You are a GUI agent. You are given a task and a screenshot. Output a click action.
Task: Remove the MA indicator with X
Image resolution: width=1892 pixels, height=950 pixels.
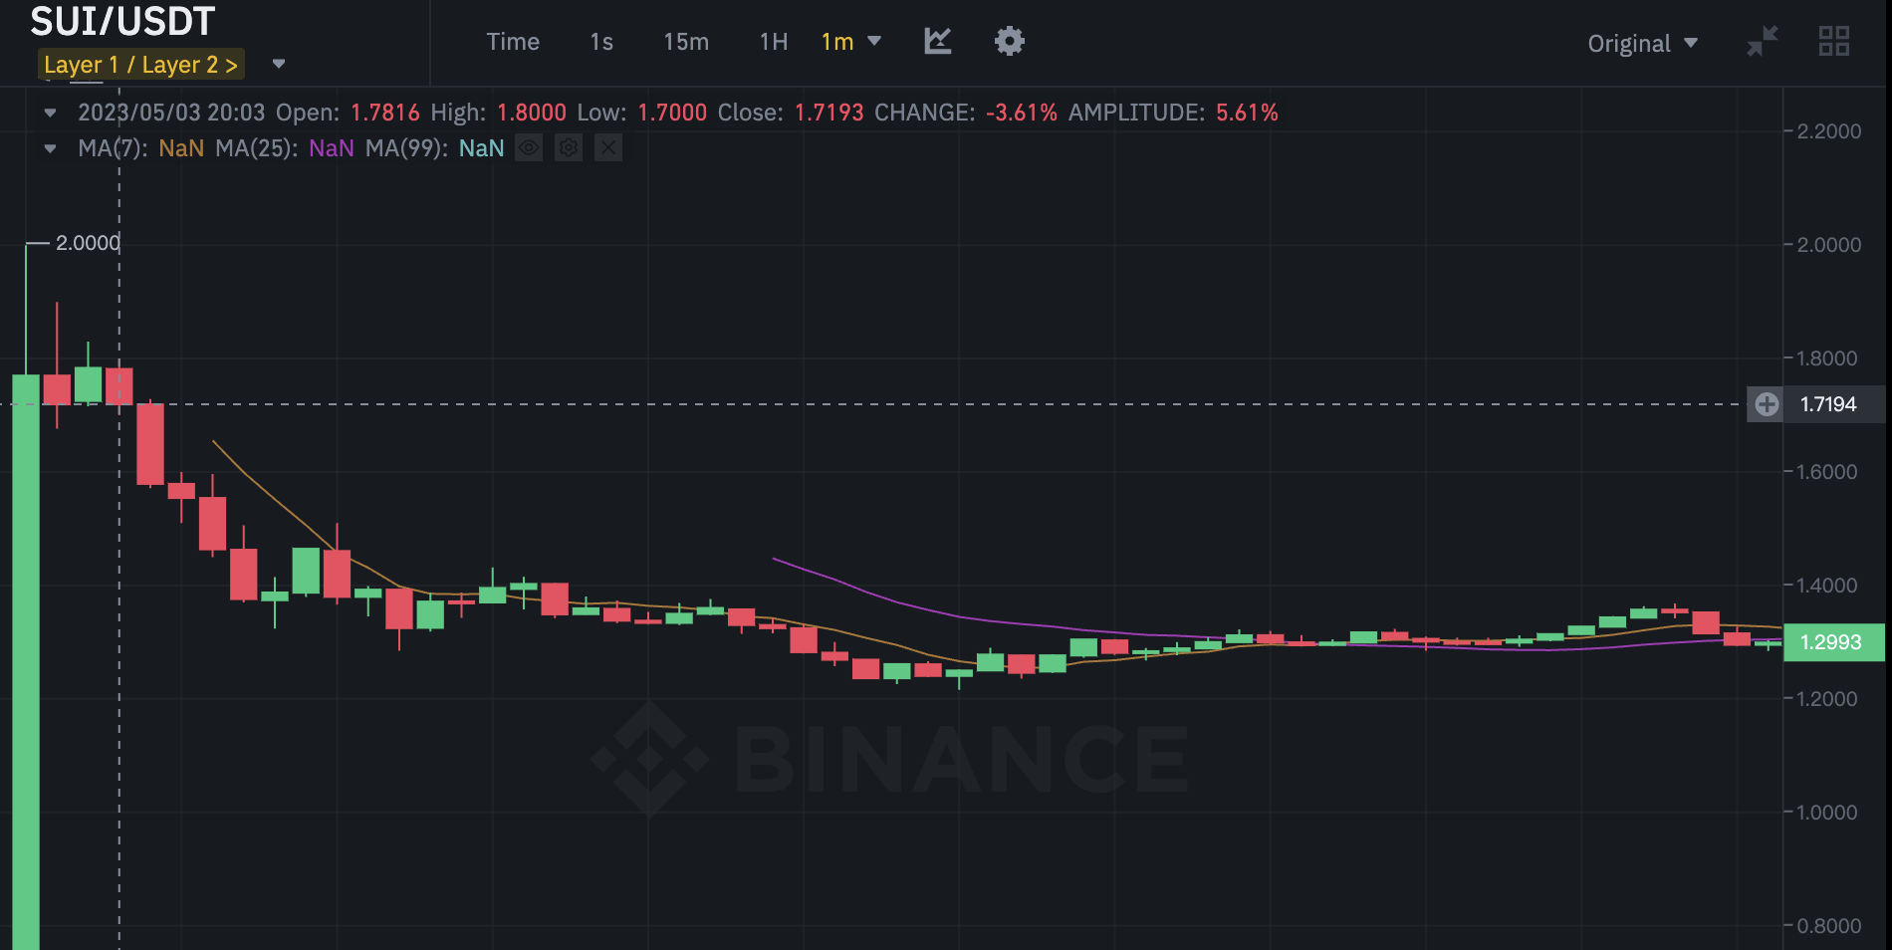coord(608,148)
